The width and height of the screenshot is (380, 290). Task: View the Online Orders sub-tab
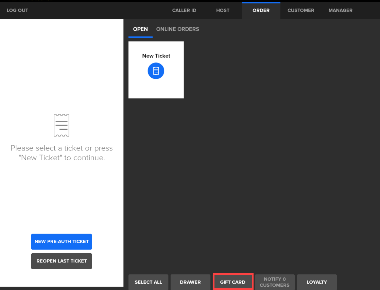click(177, 29)
